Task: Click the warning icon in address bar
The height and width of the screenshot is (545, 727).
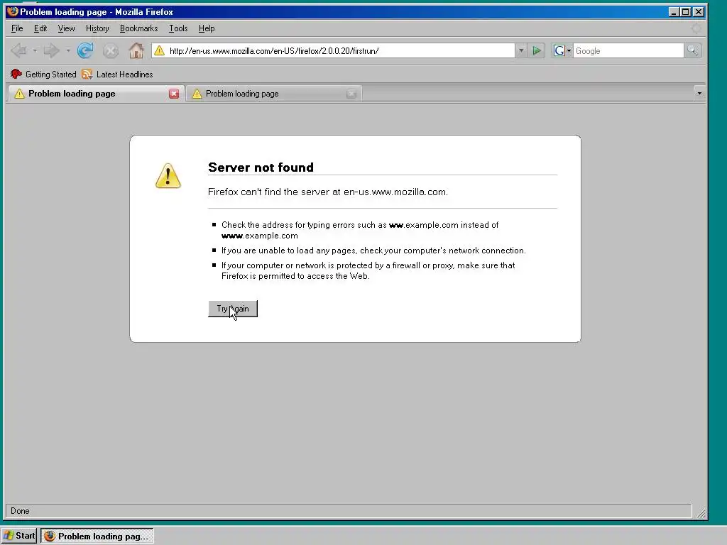Action: (x=159, y=50)
